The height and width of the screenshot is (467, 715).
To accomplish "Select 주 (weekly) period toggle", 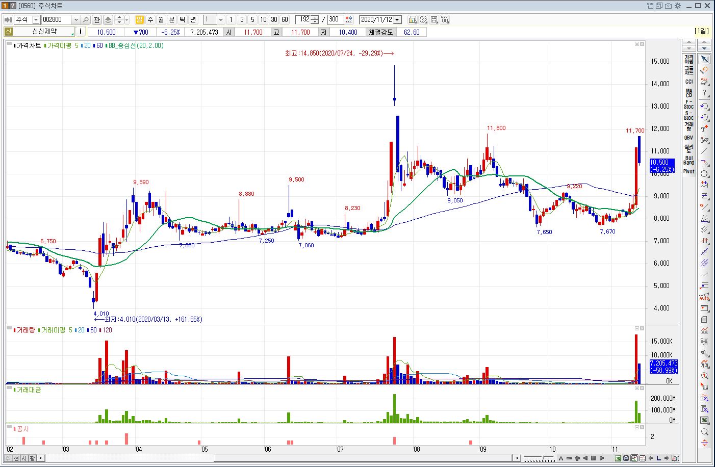I will coord(150,19).
